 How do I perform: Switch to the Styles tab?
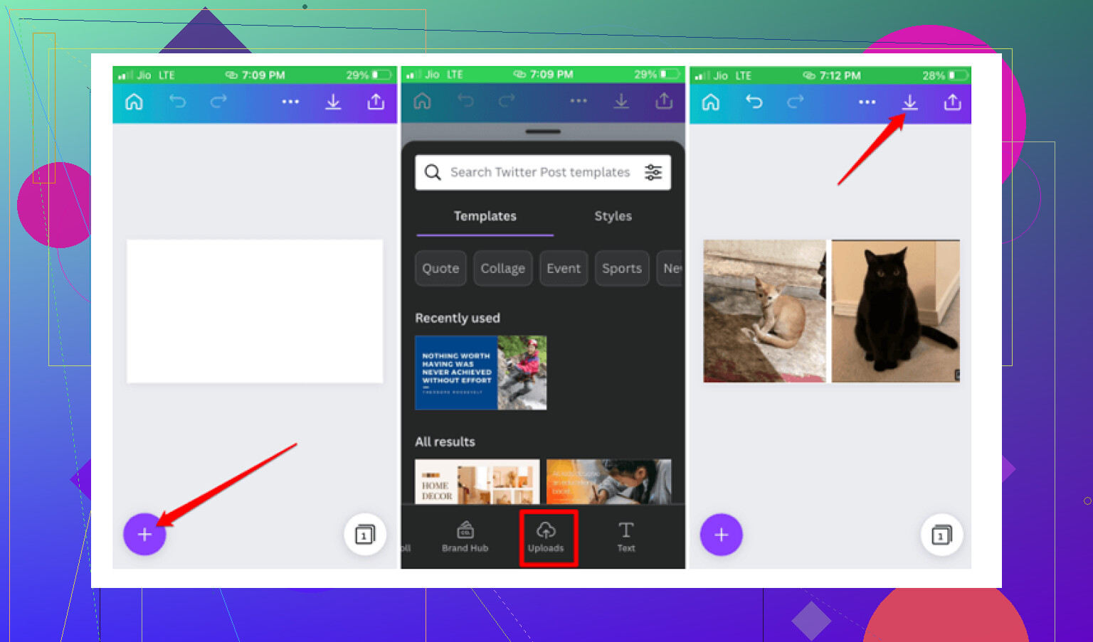pyautogui.click(x=613, y=216)
